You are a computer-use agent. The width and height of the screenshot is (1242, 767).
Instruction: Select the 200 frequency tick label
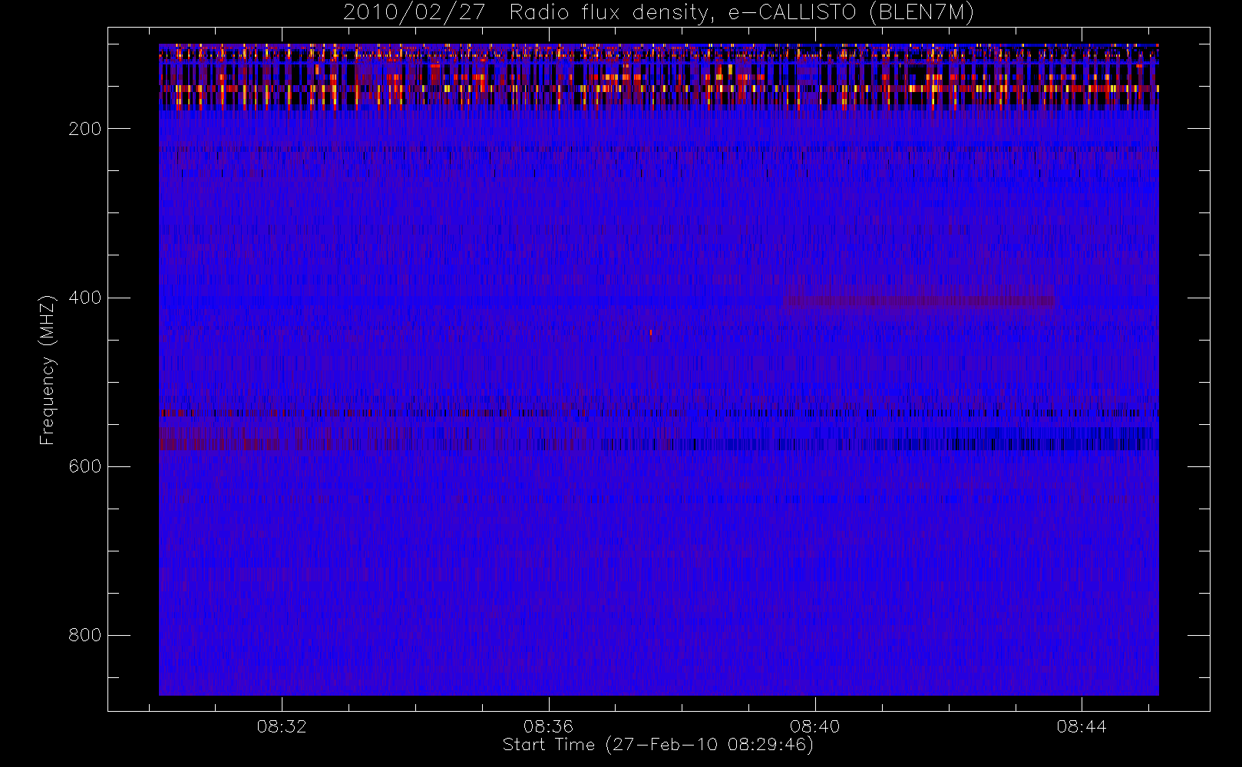coord(84,129)
